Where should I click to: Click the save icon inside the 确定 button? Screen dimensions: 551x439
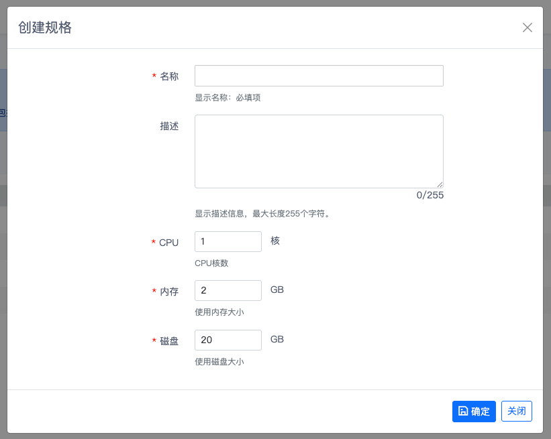[463, 412]
